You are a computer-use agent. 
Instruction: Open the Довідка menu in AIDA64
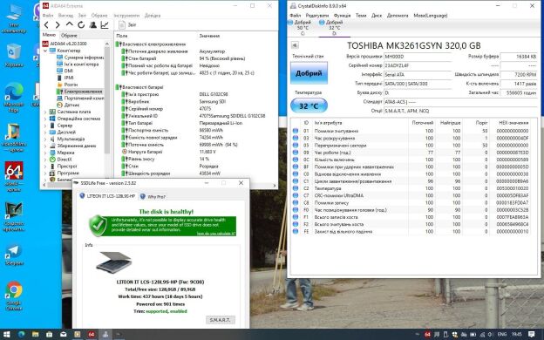click(153, 16)
